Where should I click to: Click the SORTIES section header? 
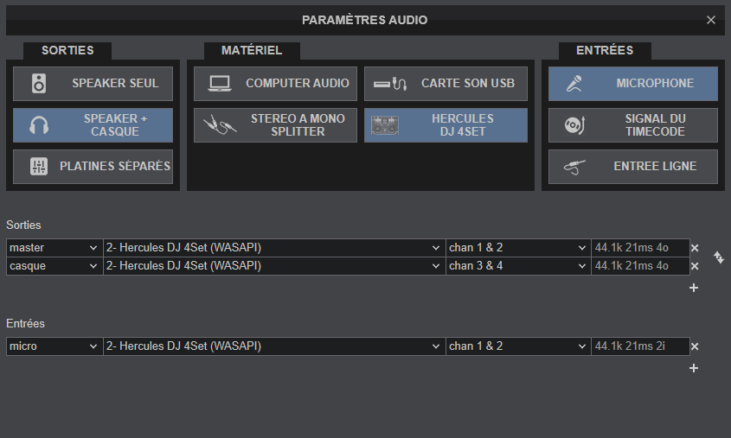[x=67, y=50]
